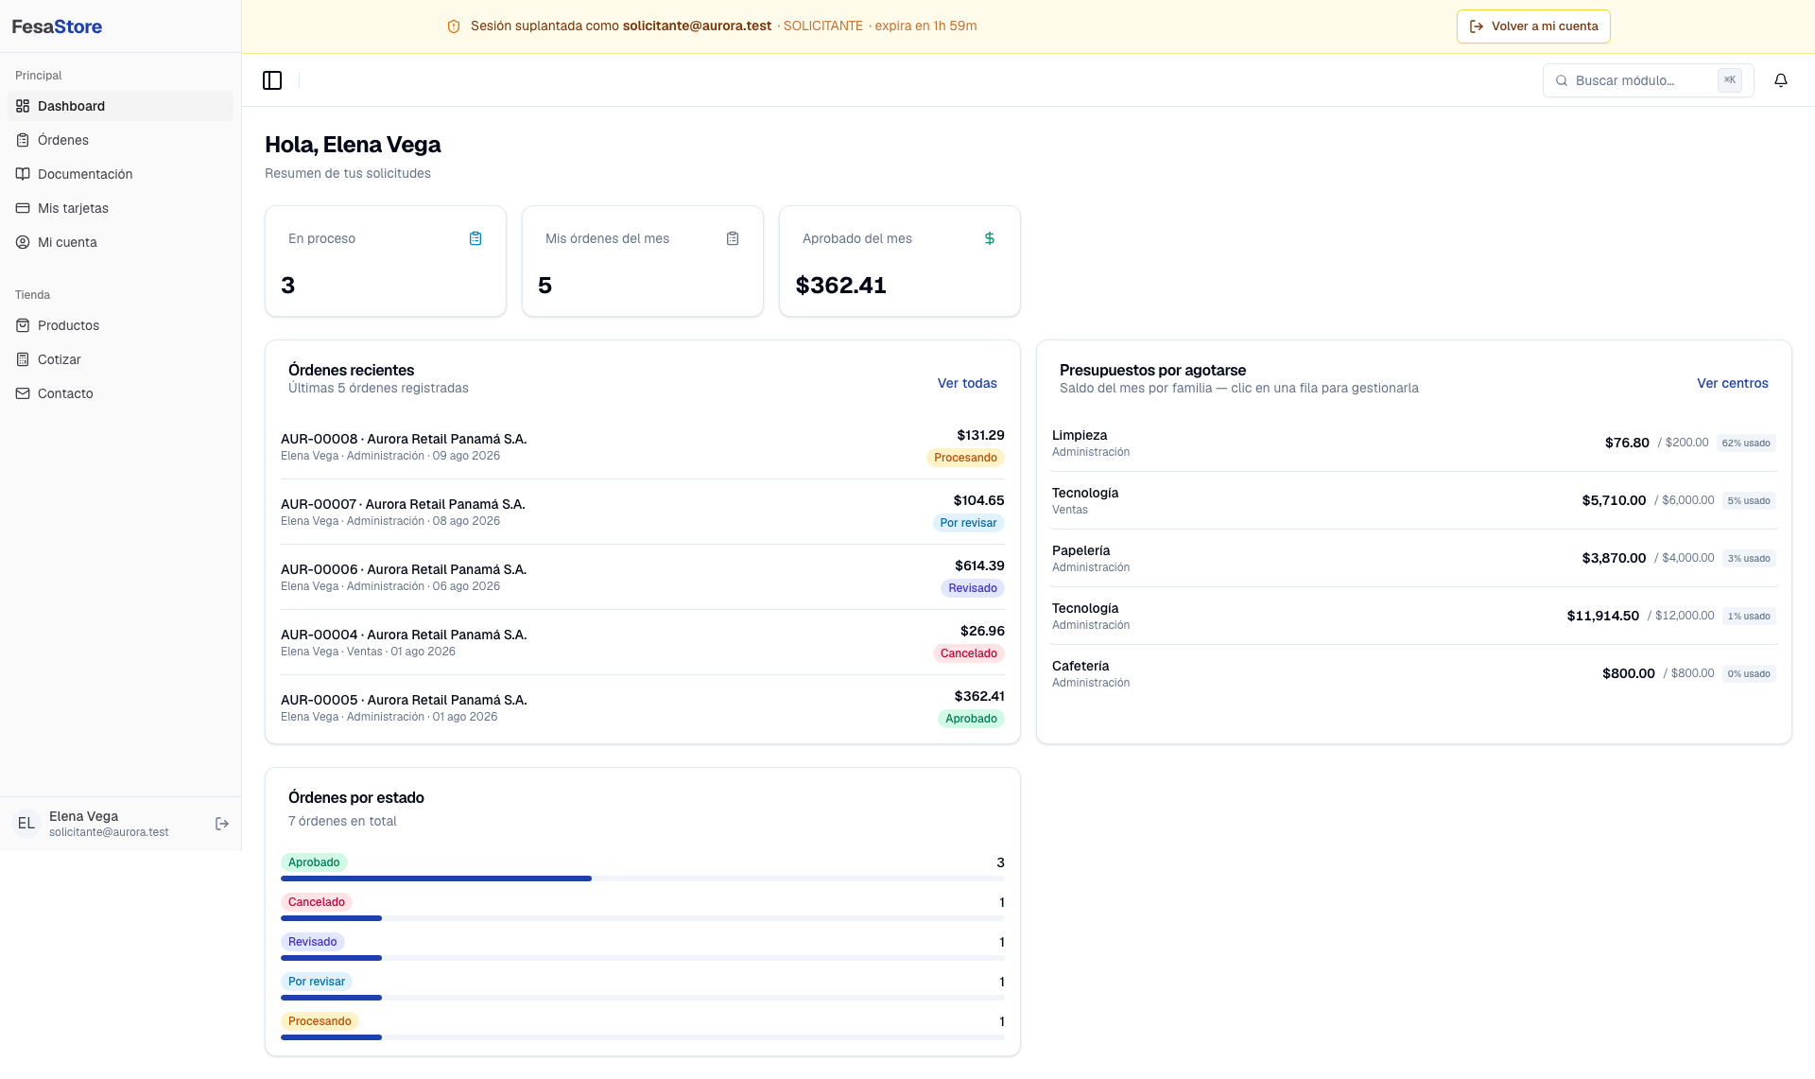Click the clipboard icon in En proceso card
The height and width of the screenshot is (1079, 1815).
point(475,238)
